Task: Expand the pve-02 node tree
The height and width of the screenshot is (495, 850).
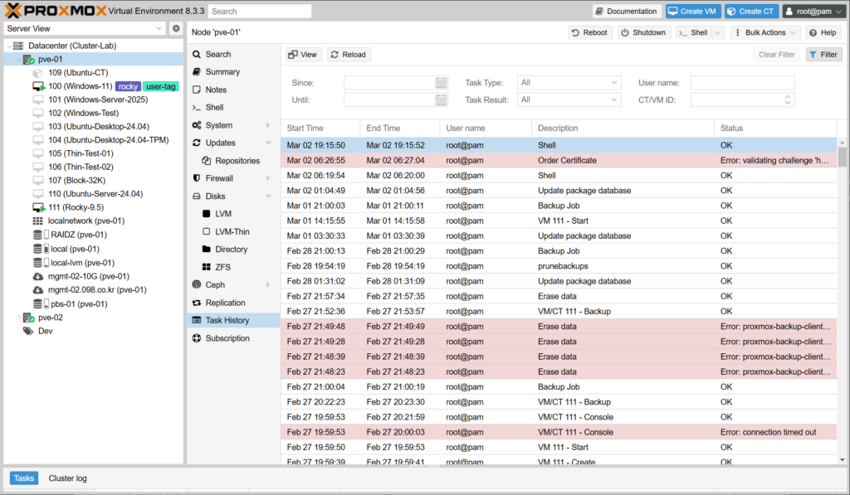Action: 19,318
